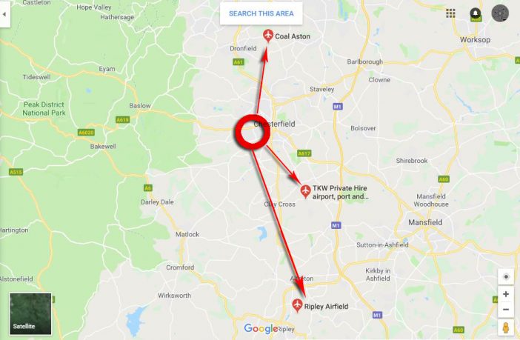
Task: Click the Mansfield city label
Action: click(x=425, y=222)
